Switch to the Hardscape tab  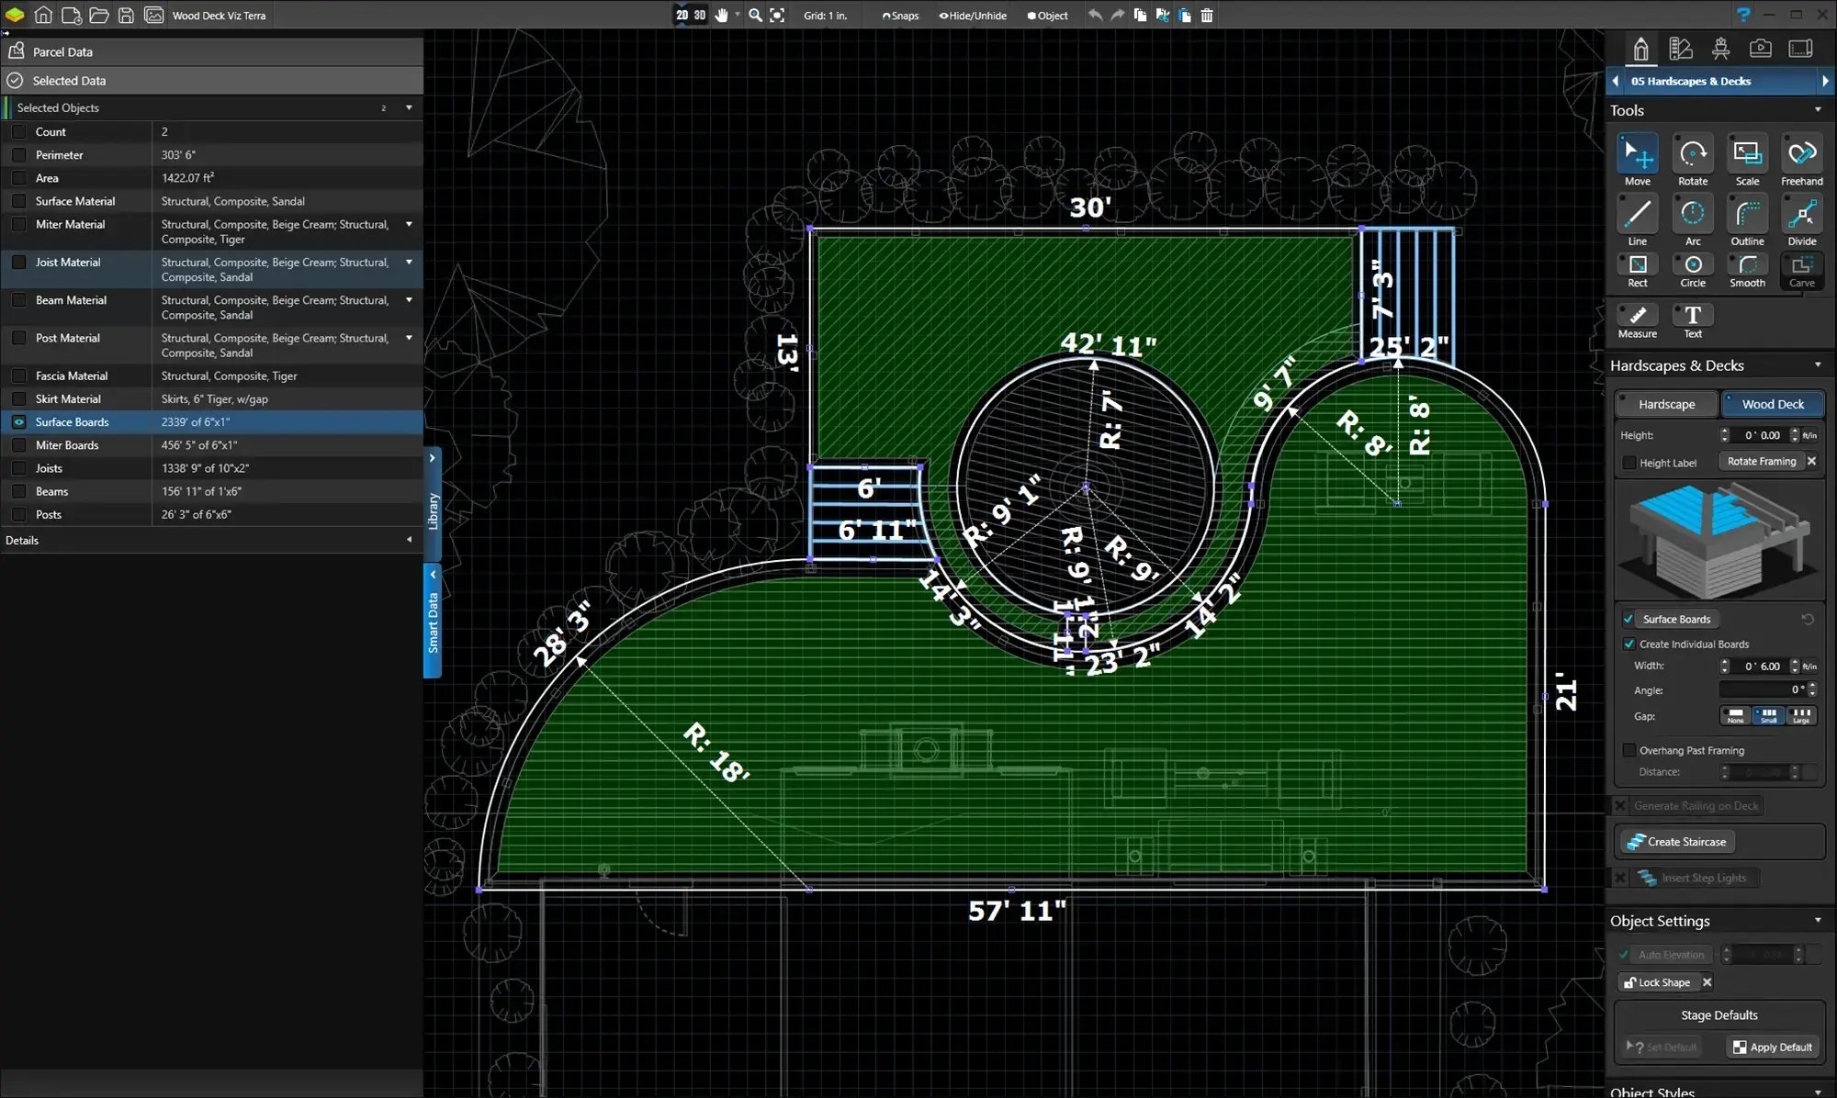(x=1666, y=404)
